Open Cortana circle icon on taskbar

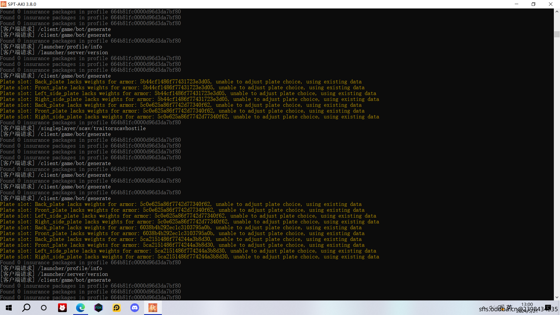point(44,308)
